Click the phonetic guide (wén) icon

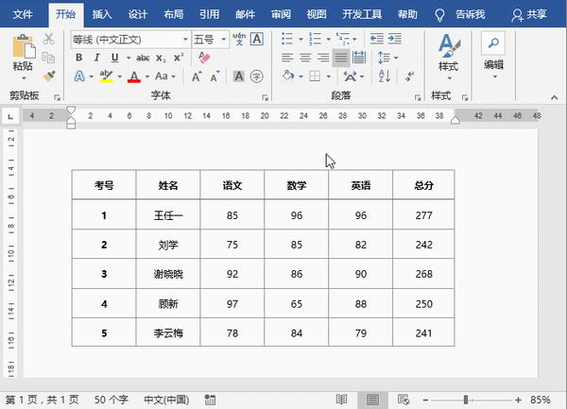(239, 39)
